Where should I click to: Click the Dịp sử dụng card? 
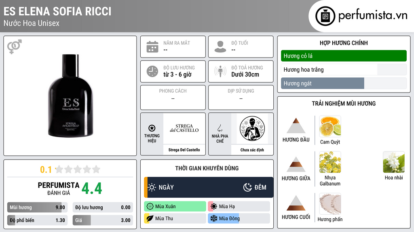[x=241, y=97]
